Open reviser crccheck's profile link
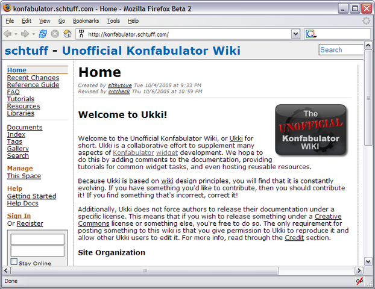Image resolution: width=375 pixels, height=289 pixels. coord(119,92)
